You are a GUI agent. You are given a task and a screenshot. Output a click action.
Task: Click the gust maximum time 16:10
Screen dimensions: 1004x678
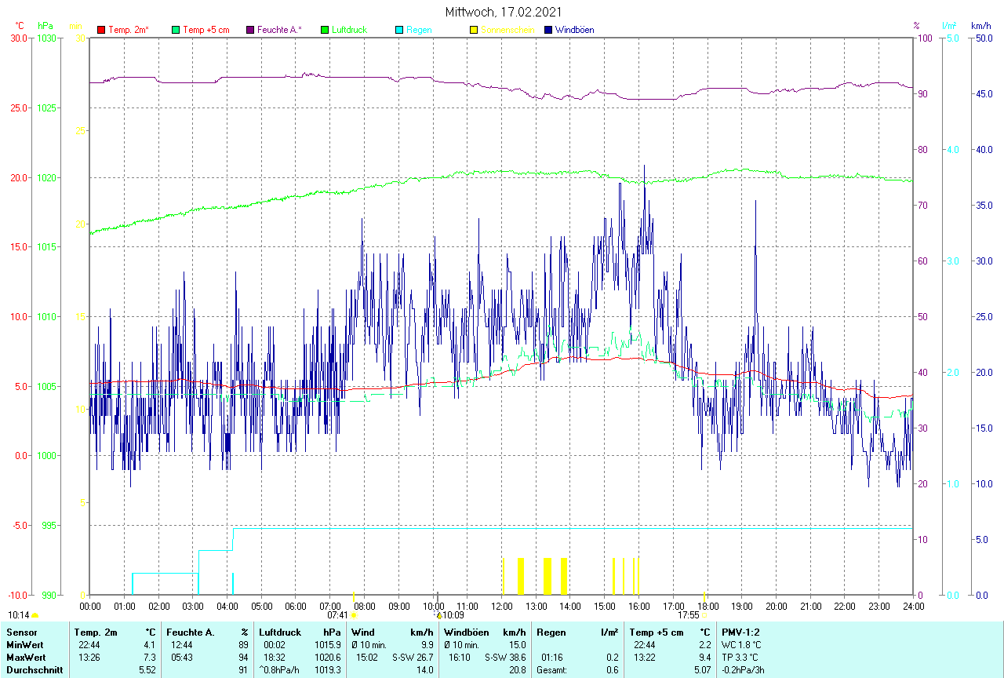pos(460,657)
